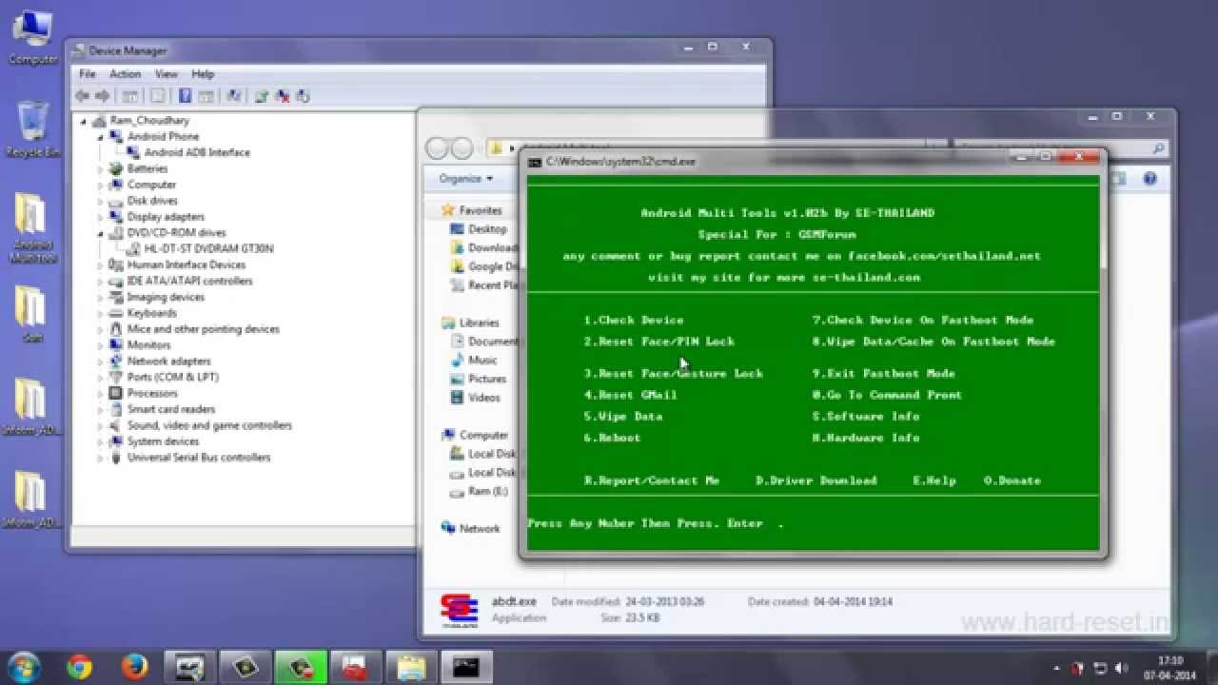
Task: Open File menu in Device Manager
Action: click(88, 74)
